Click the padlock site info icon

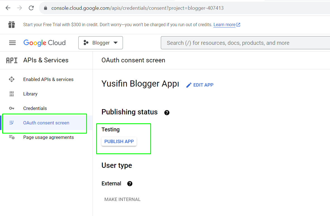click(x=45, y=8)
